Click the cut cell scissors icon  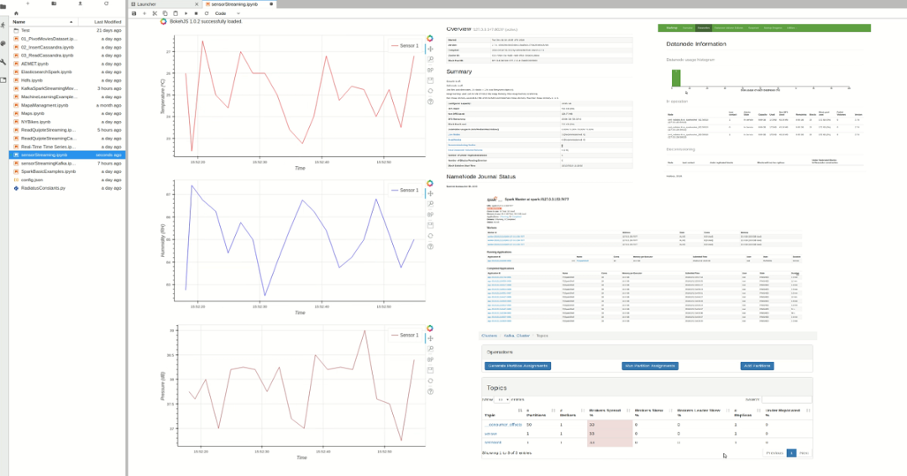155,13
